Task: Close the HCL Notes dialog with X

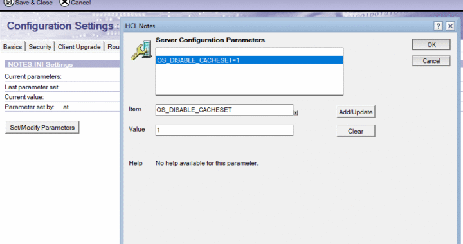Action: click(x=450, y=26)
